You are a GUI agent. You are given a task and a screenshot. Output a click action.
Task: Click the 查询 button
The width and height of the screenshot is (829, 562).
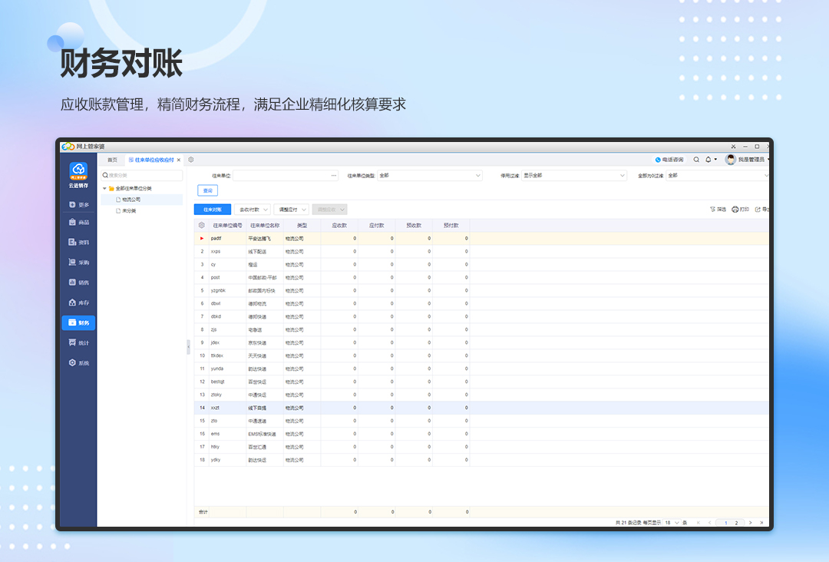(207, 190)
